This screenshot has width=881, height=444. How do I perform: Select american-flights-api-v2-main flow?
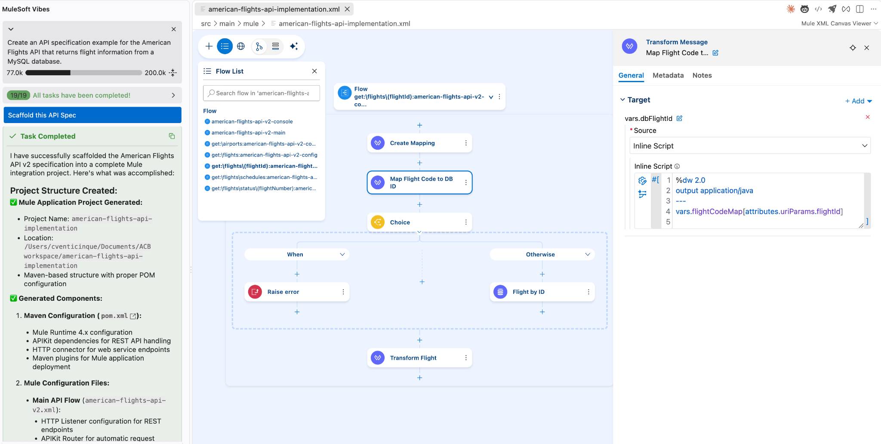(248, 133)
